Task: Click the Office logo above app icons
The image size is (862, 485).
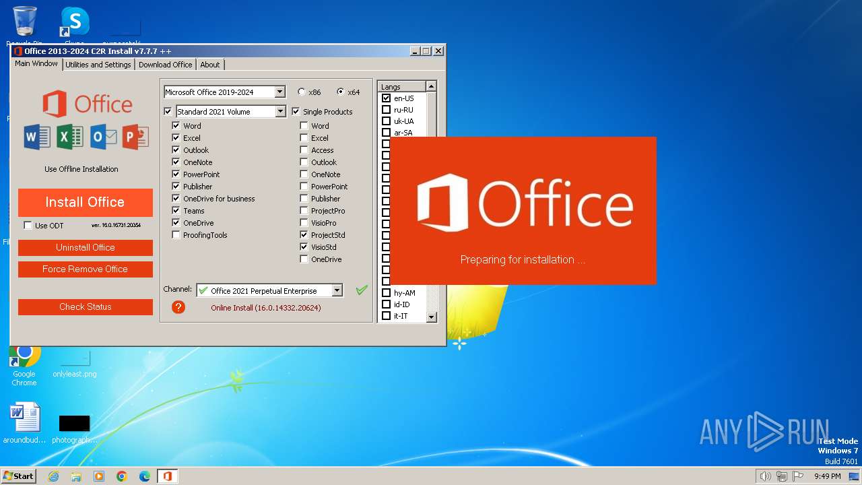Action: tap(88, 104)
